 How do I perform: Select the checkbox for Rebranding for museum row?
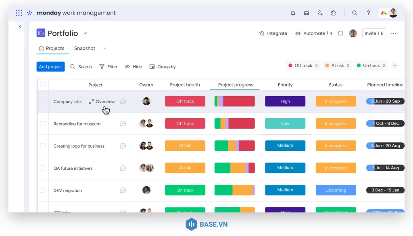pyautogui.click(x=43, y=123)
